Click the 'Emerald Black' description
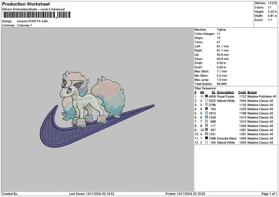 227,138
